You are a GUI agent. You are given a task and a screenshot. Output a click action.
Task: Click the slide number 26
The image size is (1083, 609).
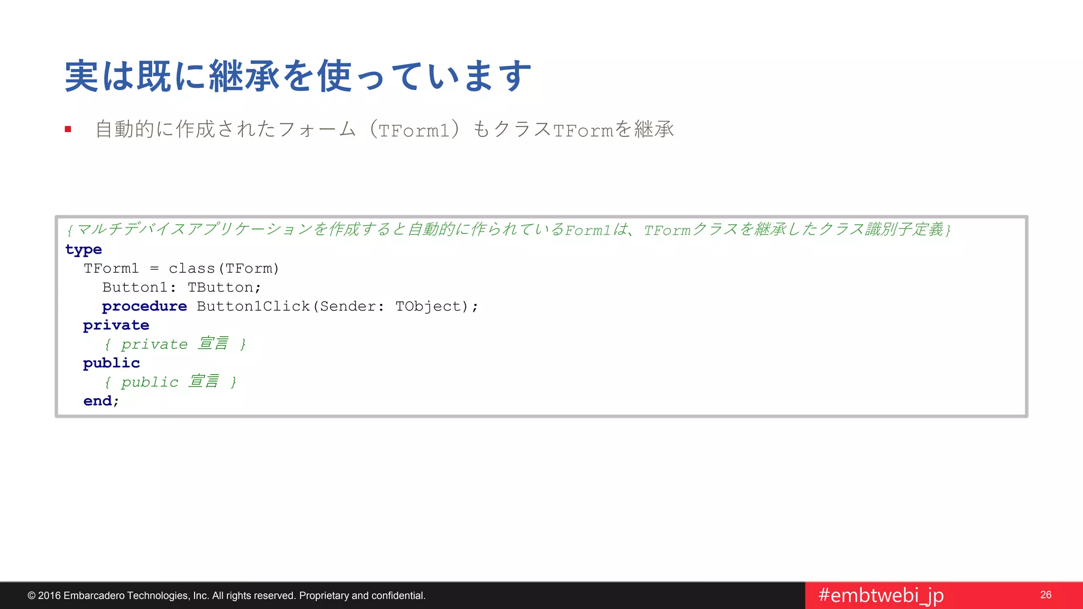click(1045, 595)
